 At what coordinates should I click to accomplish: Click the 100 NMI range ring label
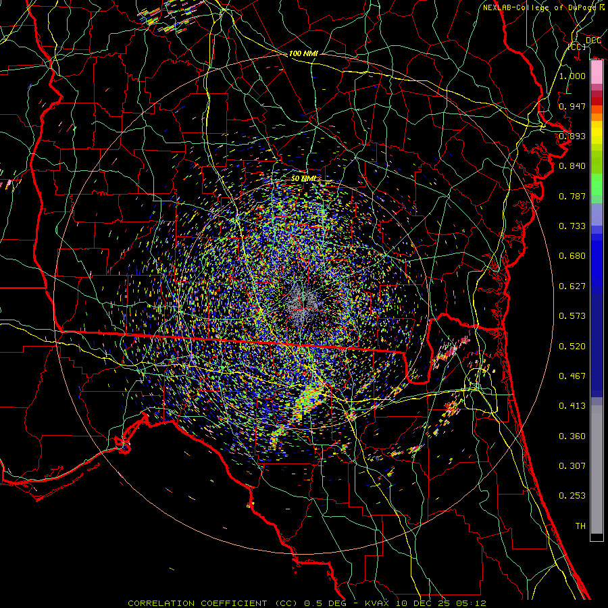303,53
